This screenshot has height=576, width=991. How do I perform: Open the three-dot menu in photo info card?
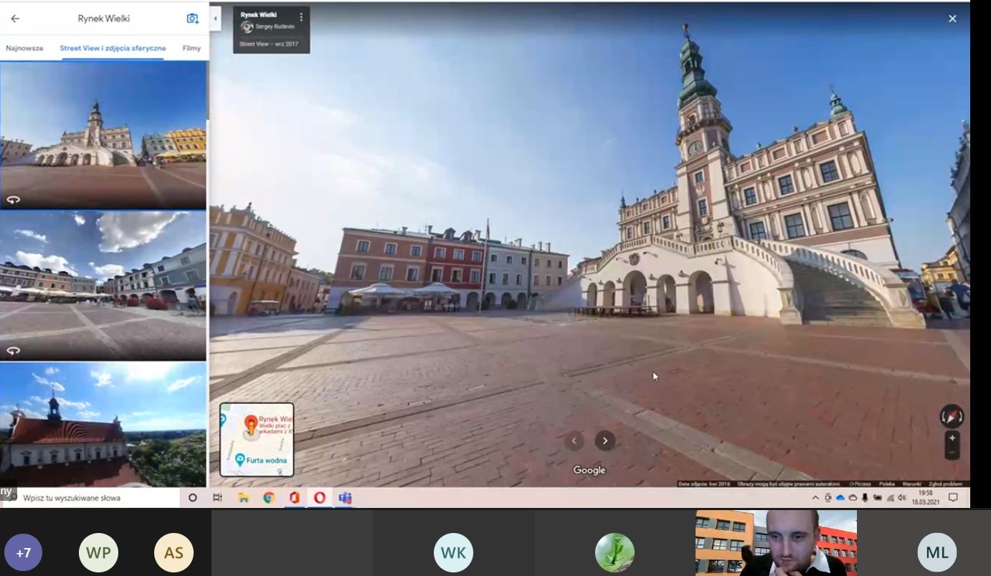coord(300,16)
